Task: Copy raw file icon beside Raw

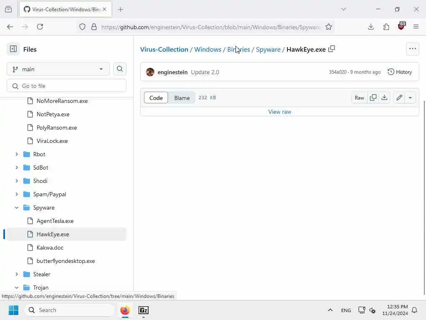Action: click(373, 97)
